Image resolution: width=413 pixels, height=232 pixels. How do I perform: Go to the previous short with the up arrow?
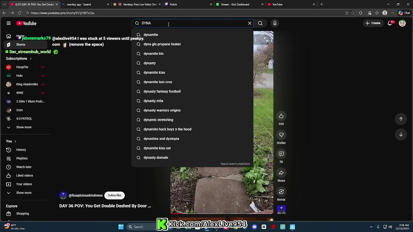click(x=401, y=119)
